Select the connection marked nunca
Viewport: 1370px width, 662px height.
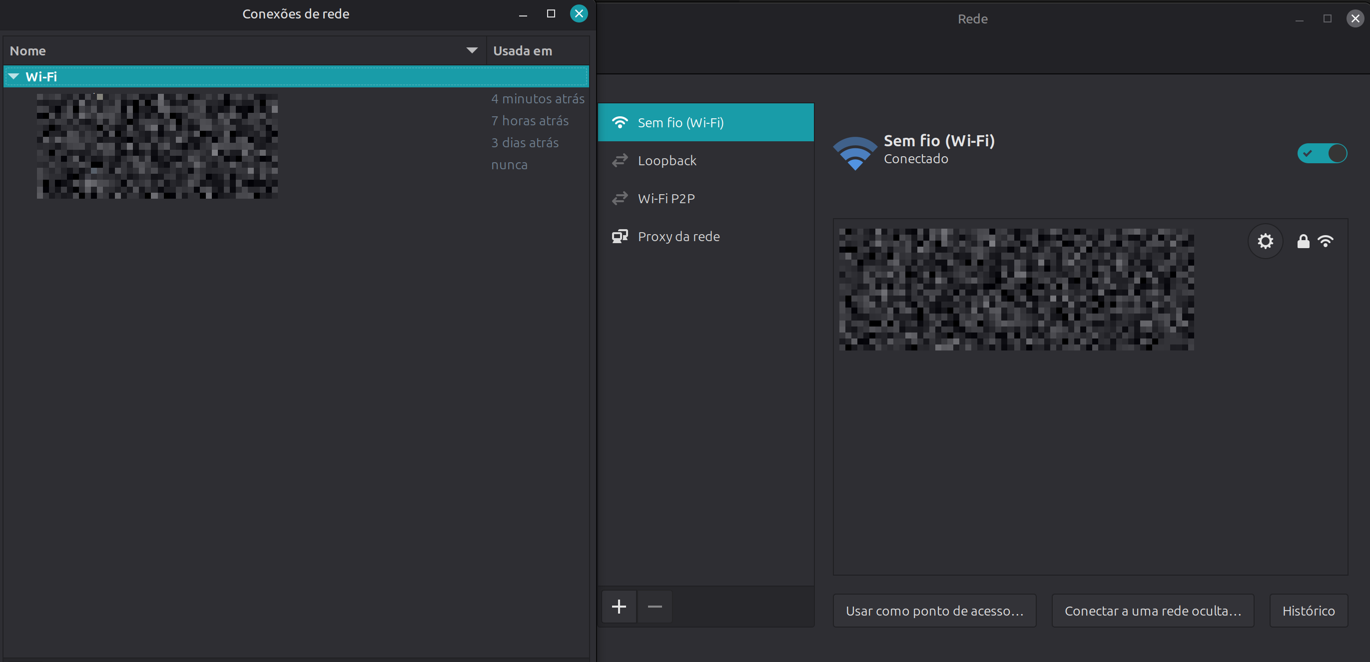[509, 165]
